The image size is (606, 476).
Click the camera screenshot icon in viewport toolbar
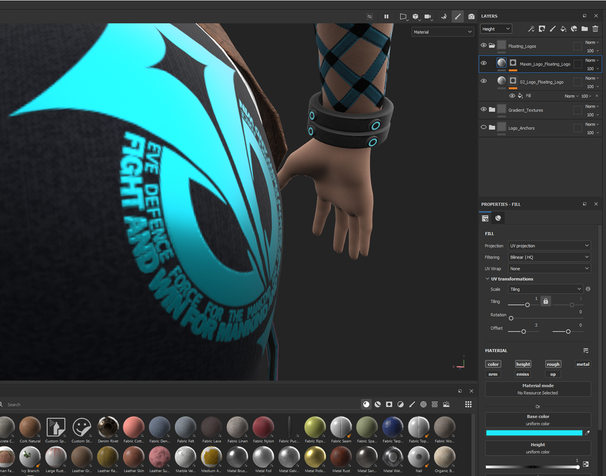point(471,16)
